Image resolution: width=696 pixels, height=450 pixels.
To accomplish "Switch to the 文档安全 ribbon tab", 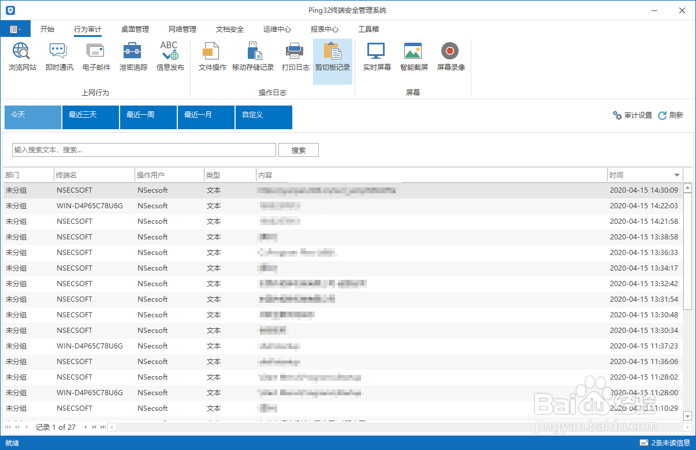I will (230, 29).
